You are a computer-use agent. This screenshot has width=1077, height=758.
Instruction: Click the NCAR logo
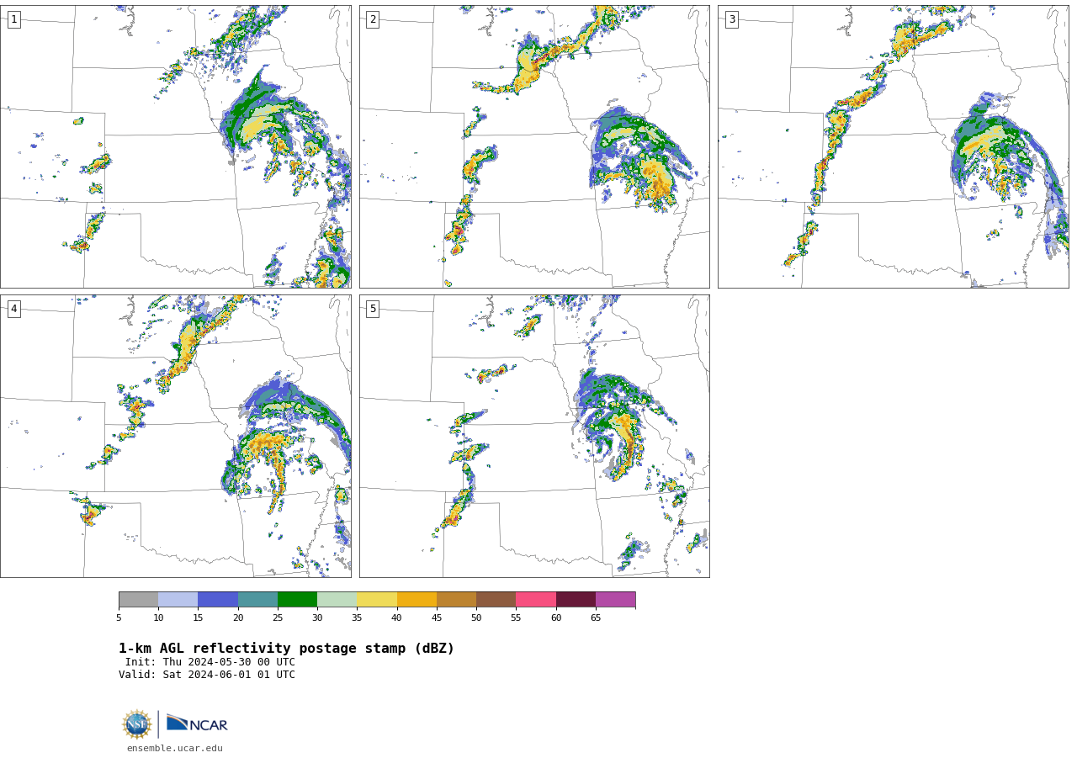pyautogui.click(x=197, y=724)
